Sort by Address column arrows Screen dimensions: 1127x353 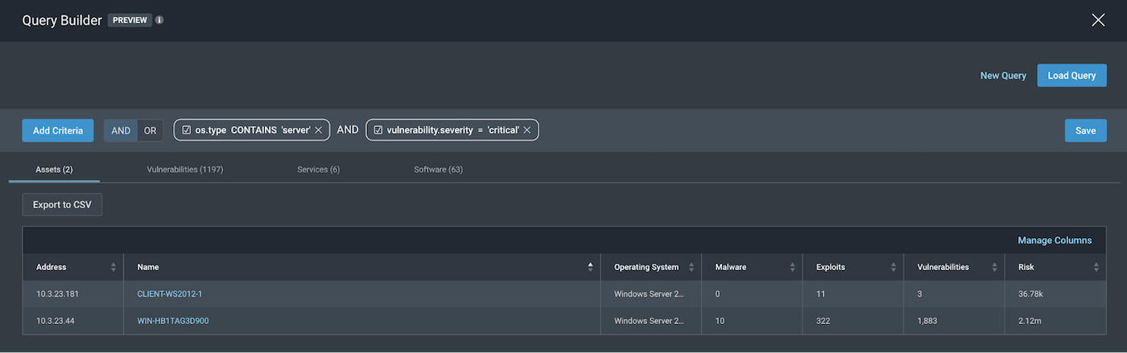[114, 267]
